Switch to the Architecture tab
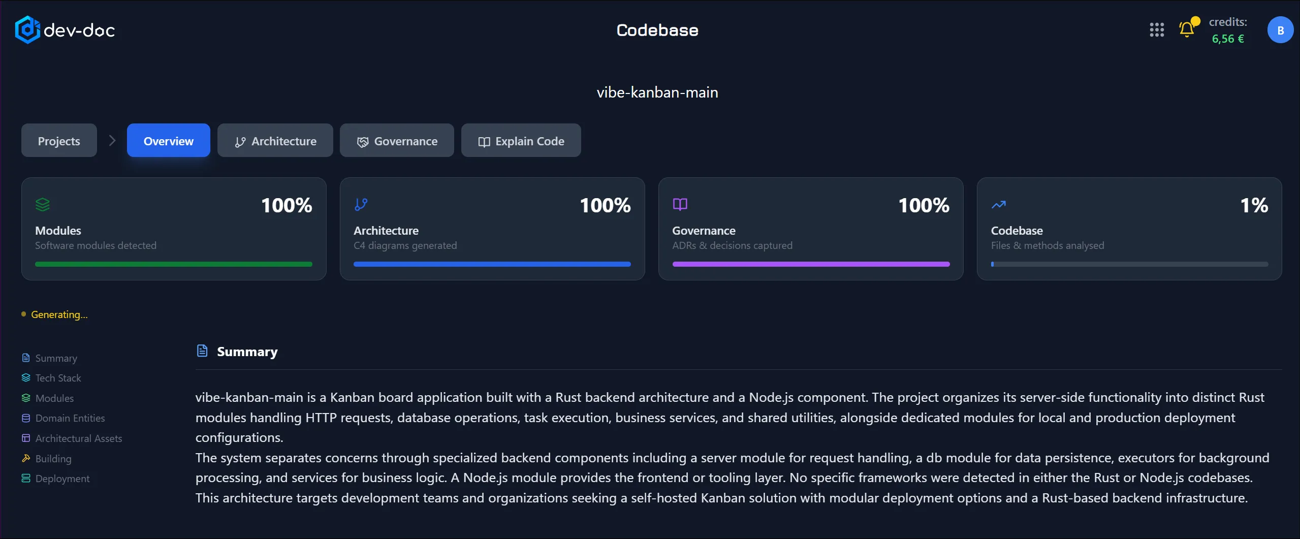 tap(275, 141)
